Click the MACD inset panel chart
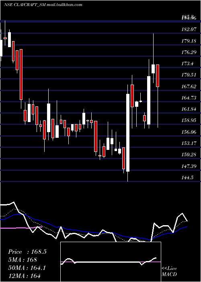 111,262
